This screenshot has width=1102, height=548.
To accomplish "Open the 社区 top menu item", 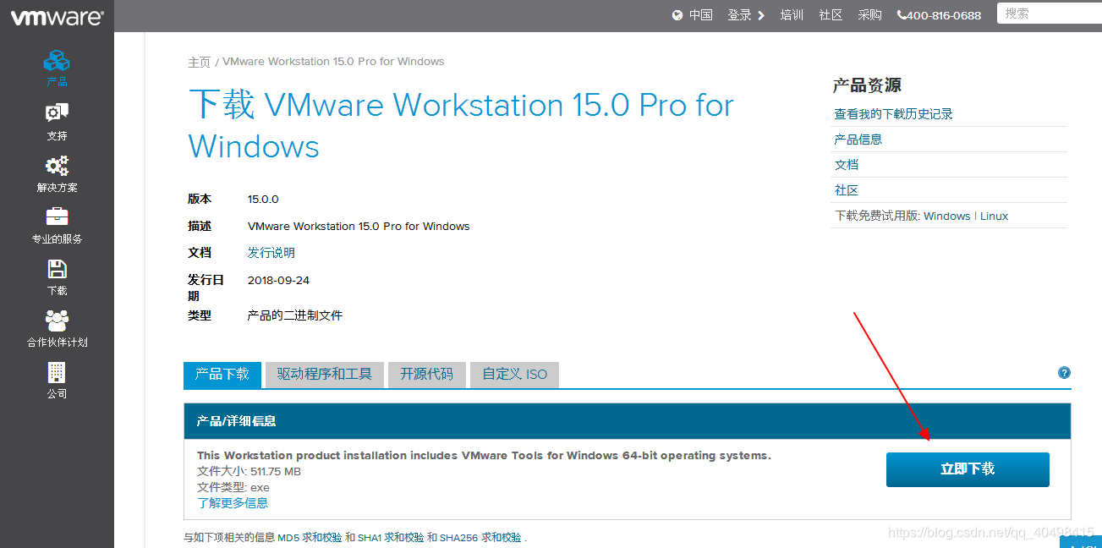I will click(831, 15).
